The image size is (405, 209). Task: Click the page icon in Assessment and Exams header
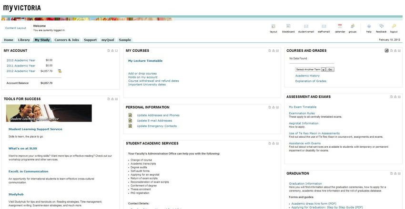tap(391, 97)
